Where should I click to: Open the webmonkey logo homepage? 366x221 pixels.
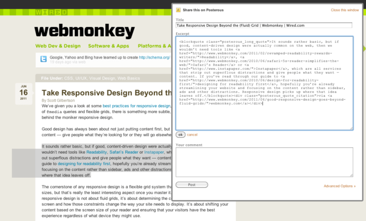click(x=85, y=31)
